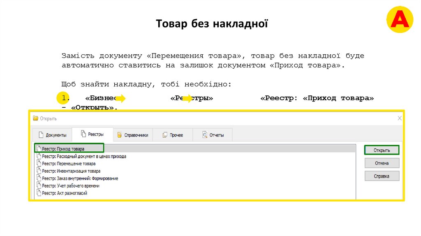Viewport: 421px width, 236px height.
Task: Select row Реестр: Приход товара
Action: 195,148
